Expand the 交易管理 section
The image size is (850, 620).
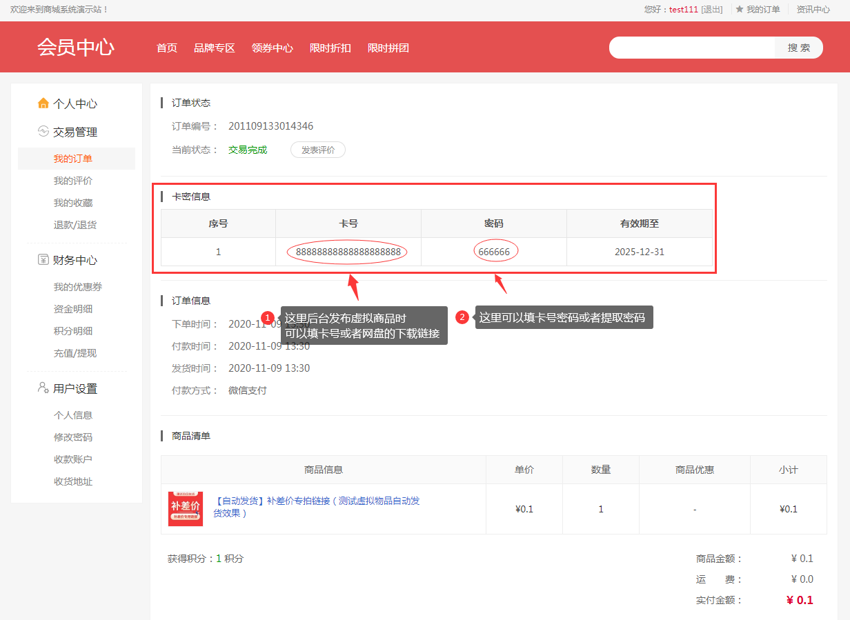click(x=75, y=132)
